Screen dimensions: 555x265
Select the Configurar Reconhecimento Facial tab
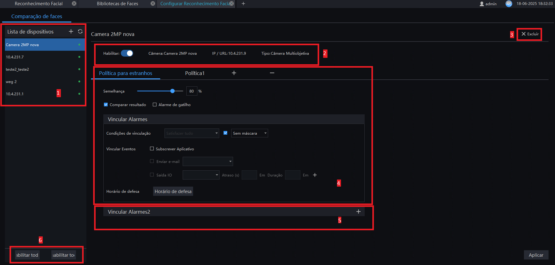click(195, 4)
